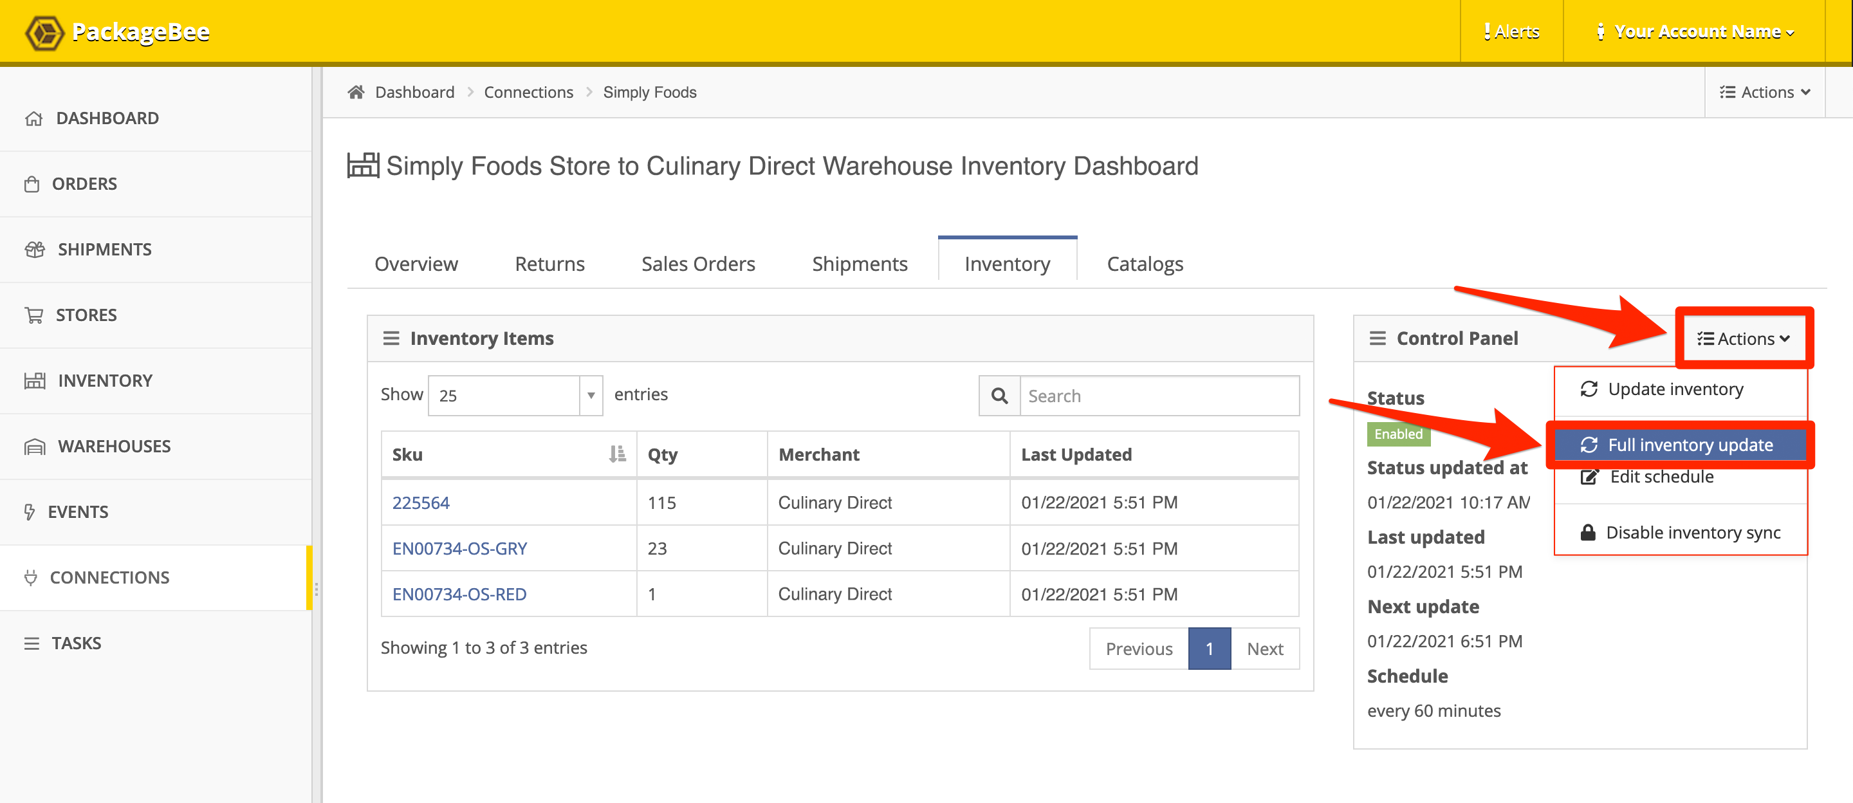
Task: Click the Stores sidebar cart icon
Action: pyautogui.click(x=34, y=315)
